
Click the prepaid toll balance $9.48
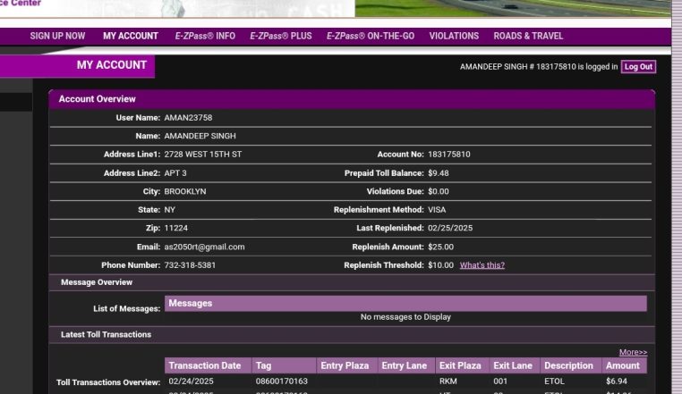tap(438, 173)
